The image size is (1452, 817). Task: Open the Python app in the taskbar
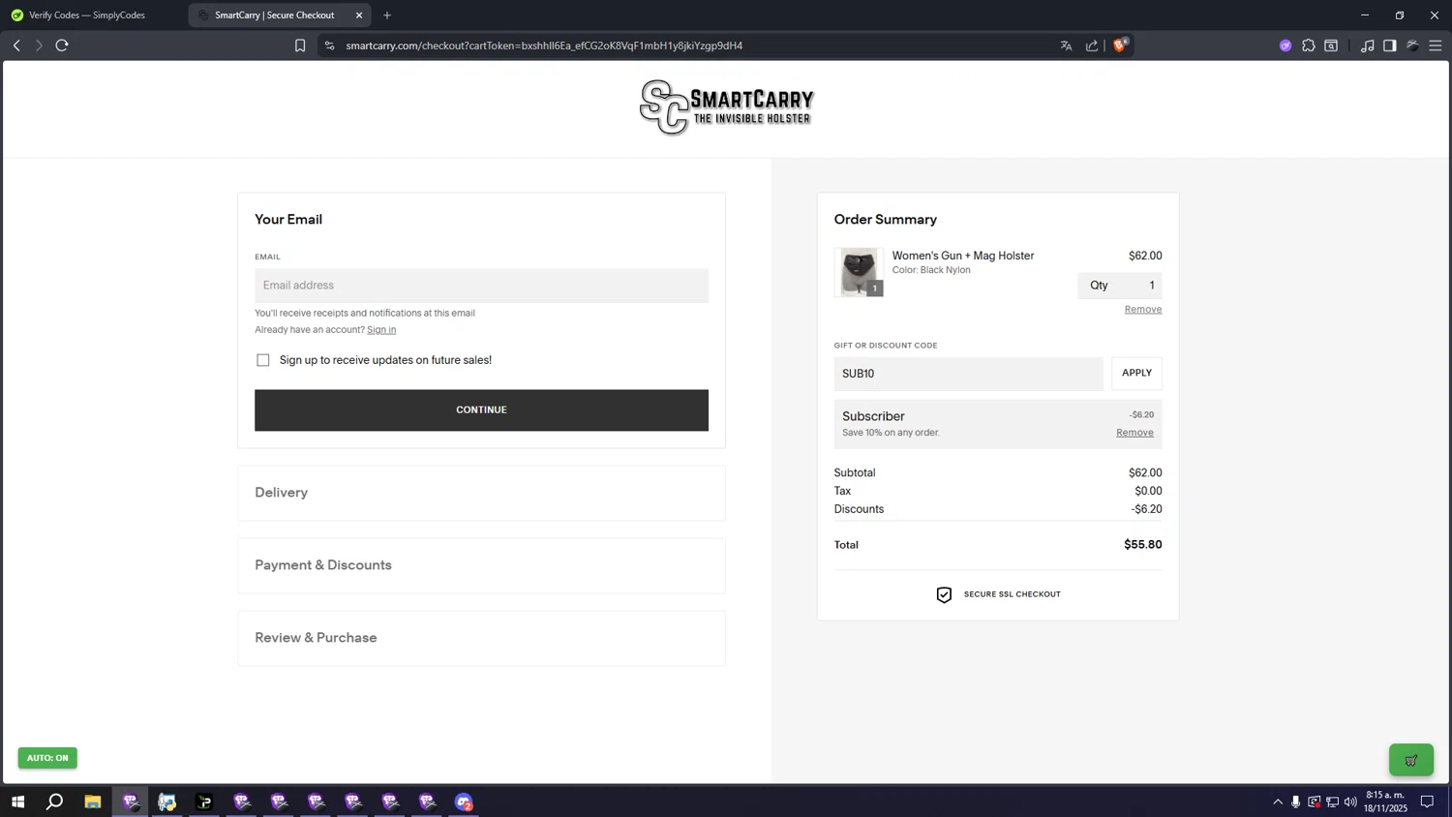(167, 802)
